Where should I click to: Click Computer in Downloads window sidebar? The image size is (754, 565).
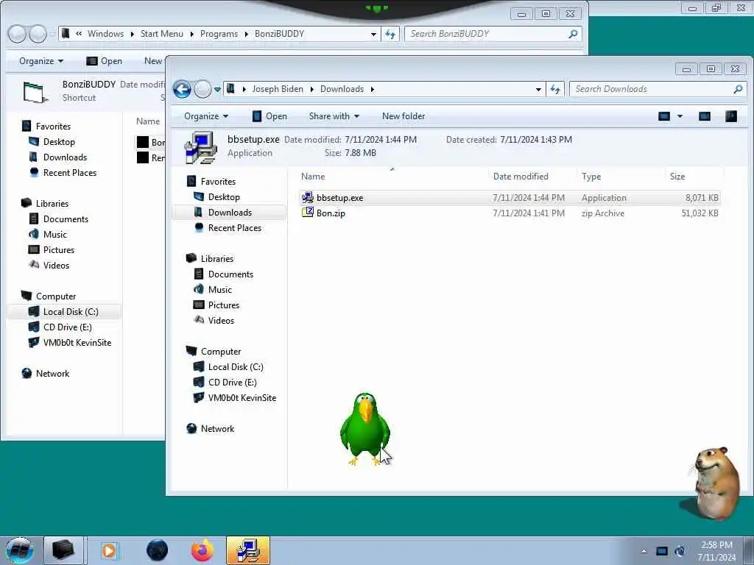[x=221, y=352]
